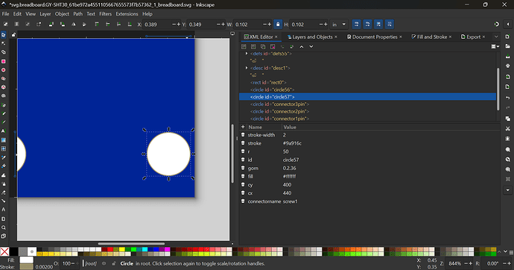The image size is (514, 270).
Task: Expand the hidden dock tabs chevron
Action: pos(496,37)
